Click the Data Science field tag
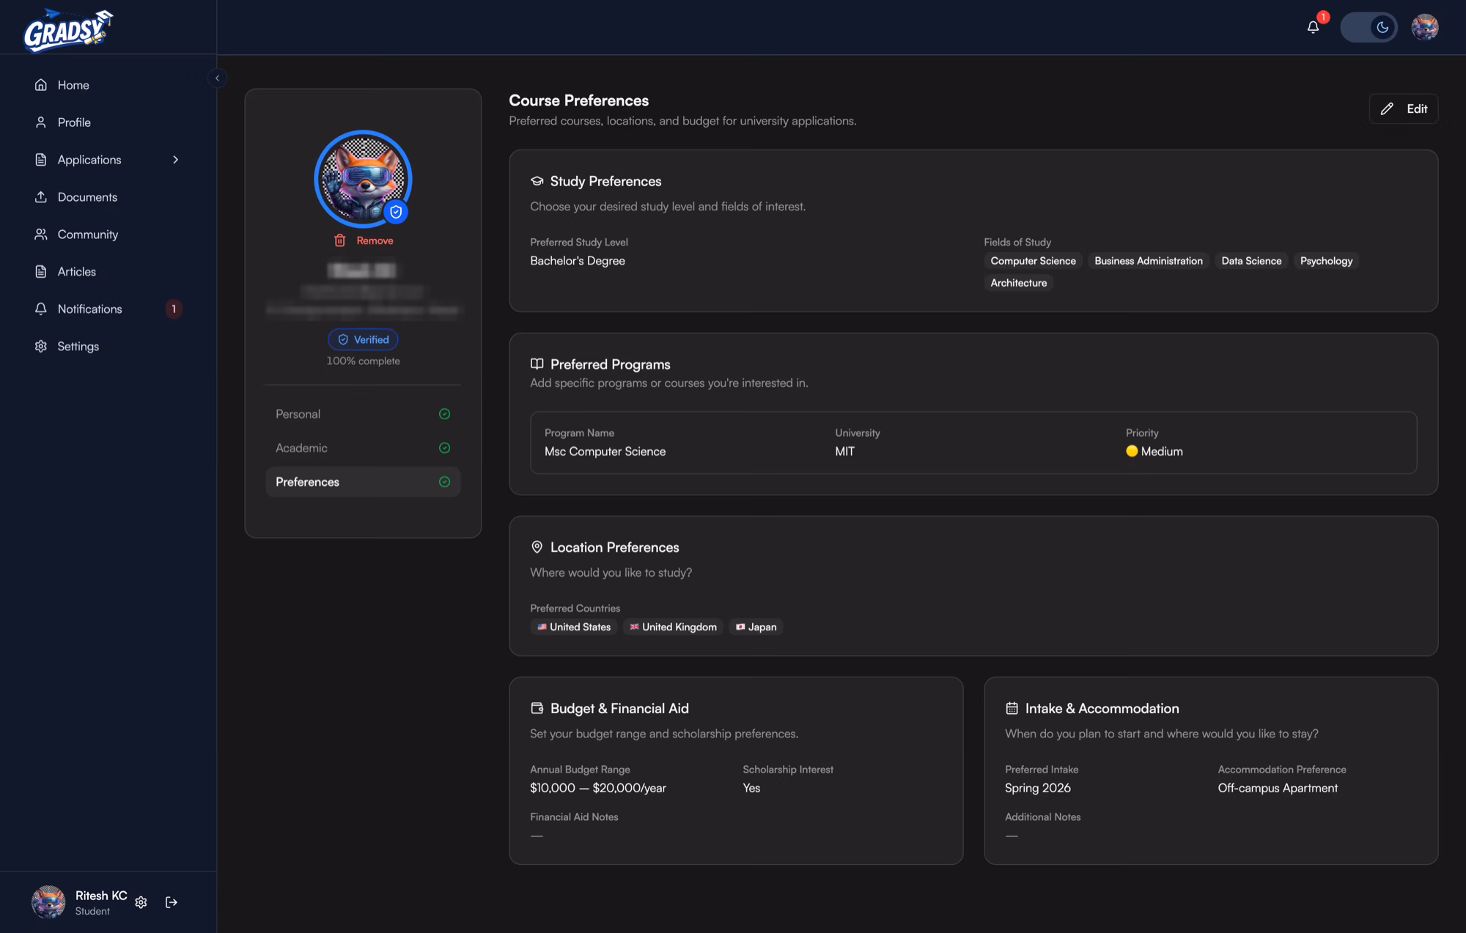Viewport: 1466px width, 933px height. tap(1251, 261)
